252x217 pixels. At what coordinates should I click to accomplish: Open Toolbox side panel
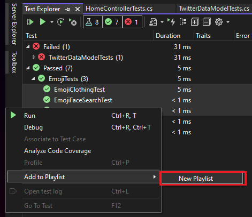(14, 62)
